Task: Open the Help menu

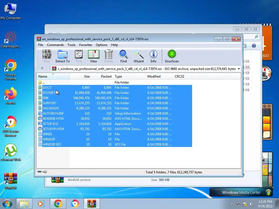Action: point(115,45)
